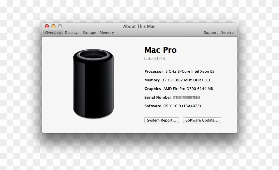Close the About This Mac window
279x170 pixels.
coord(47,26)
